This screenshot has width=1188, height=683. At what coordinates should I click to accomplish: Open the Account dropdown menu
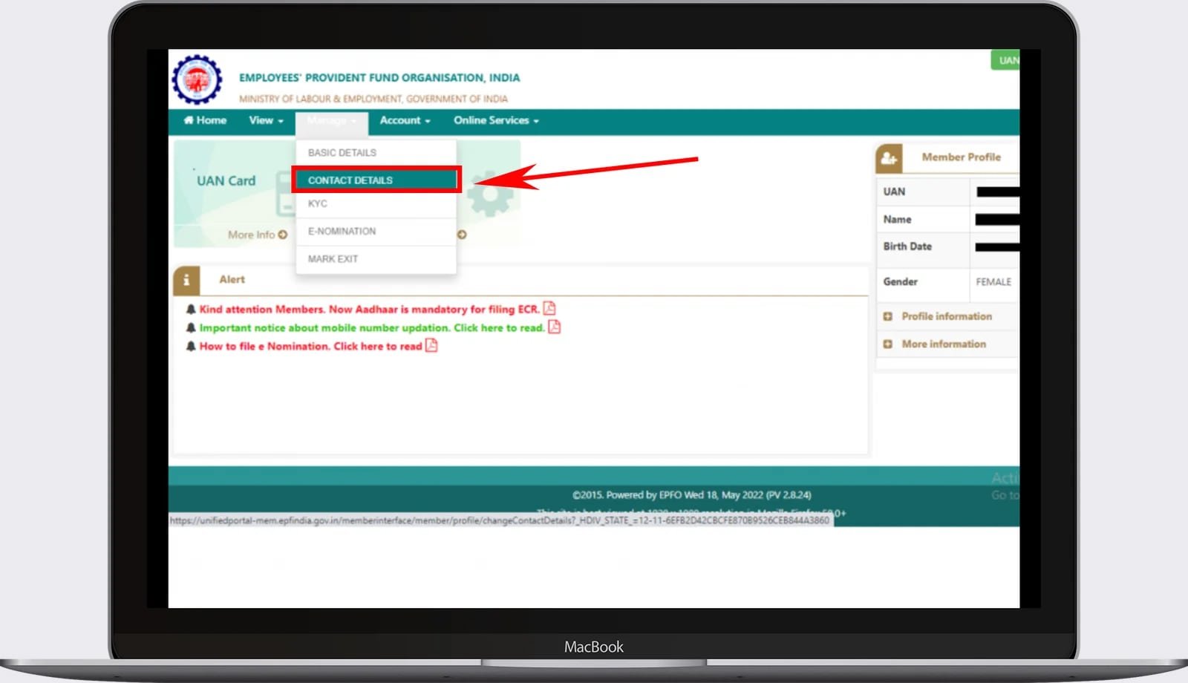tap(405, 120)
